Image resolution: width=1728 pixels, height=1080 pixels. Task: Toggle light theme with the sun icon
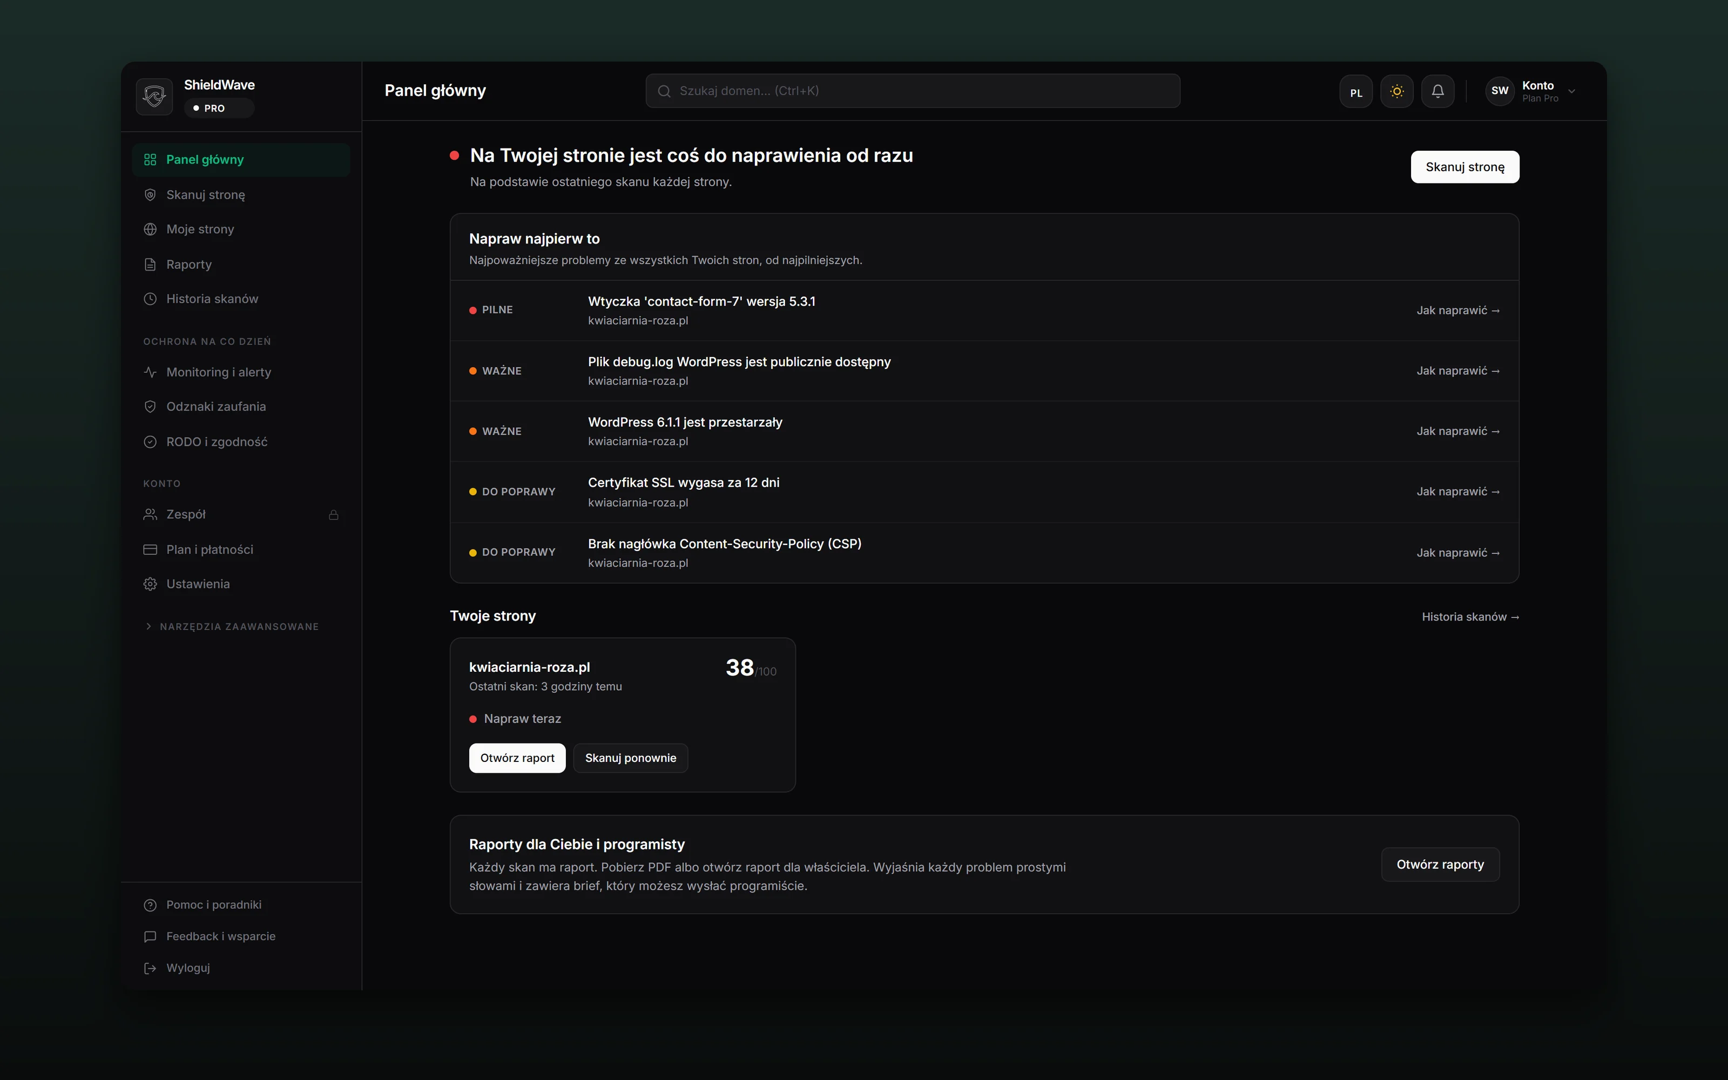tap(1396, 91)
